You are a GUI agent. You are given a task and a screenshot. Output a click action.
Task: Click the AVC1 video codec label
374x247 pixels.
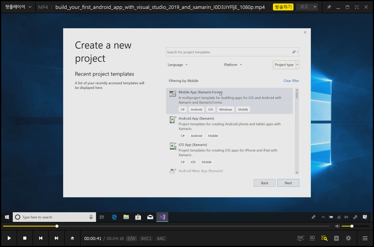(146, 238)
